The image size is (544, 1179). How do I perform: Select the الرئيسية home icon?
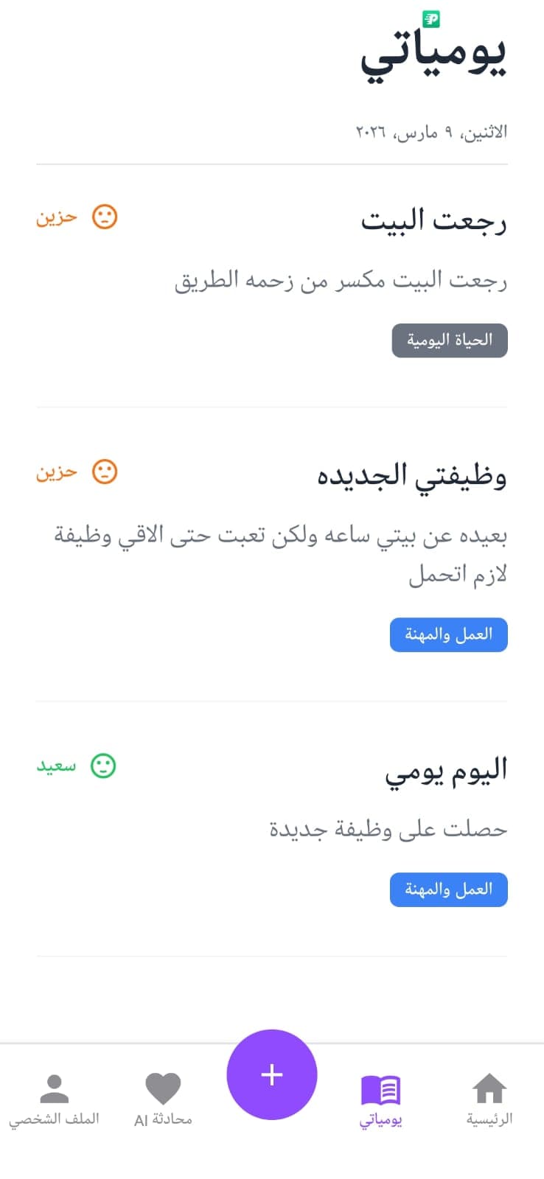(x=489, y=1083)
